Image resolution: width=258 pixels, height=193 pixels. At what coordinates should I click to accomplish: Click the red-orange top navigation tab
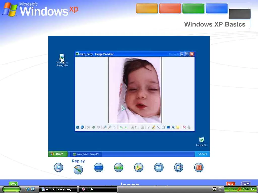[x=170, y=8]
